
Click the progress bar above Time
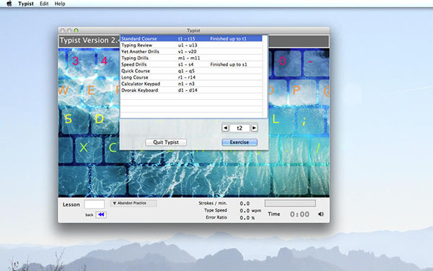(x=290, y=204)
